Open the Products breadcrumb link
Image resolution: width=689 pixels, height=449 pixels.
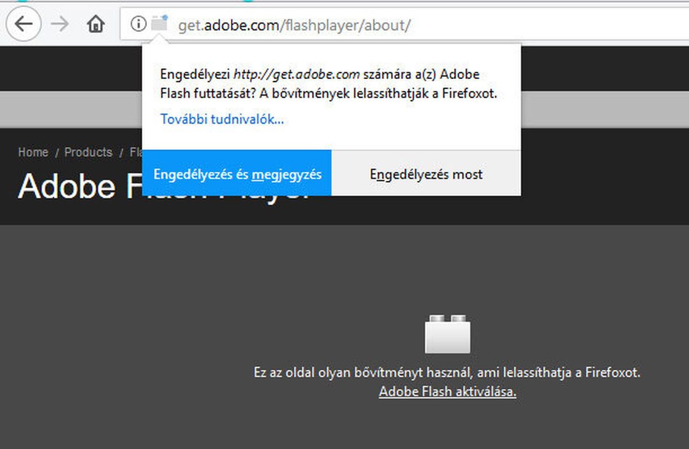[88, 152]
